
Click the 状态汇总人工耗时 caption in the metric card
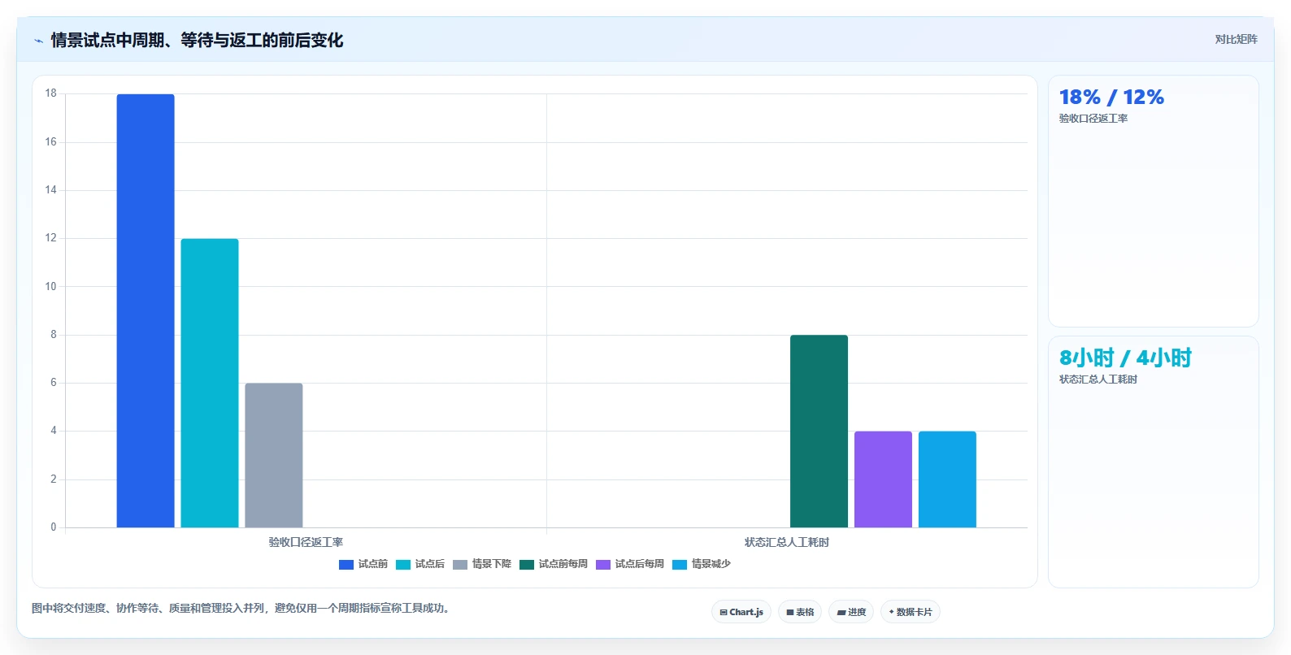pyautogui.click(x=1098, y=380)
